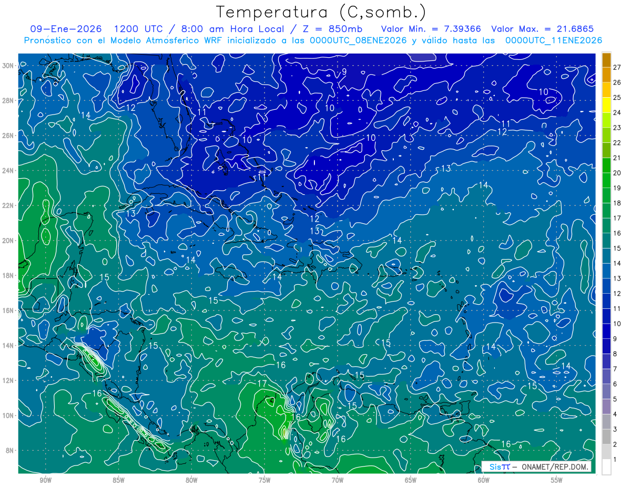631x487 pixels.
Task: Select the valid-until stamp "0000UTC_11ENE2026"
Action: click(553, 40)
